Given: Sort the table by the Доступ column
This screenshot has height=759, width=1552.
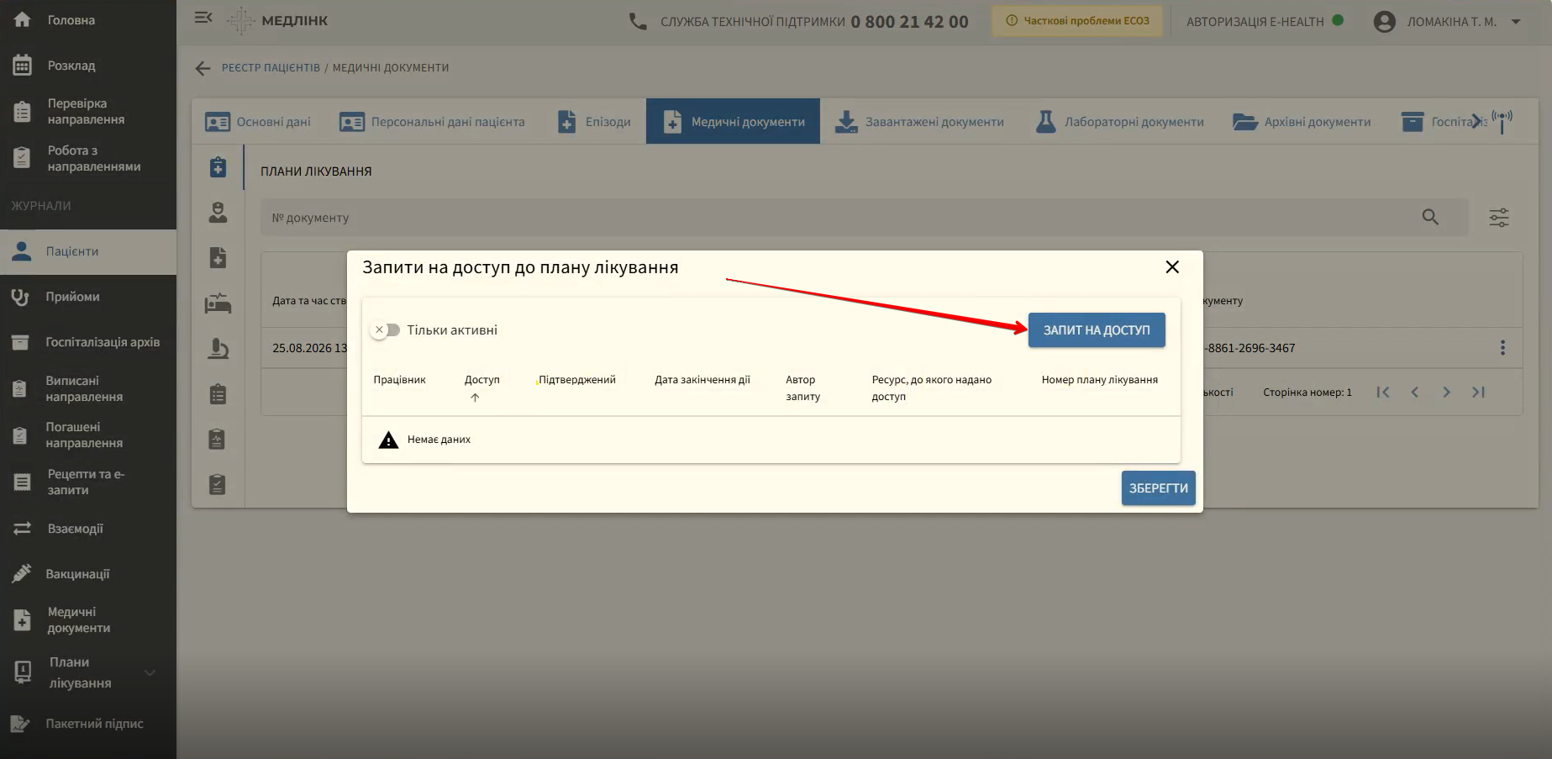Looking at the screenshot, I should click(481, 380).
